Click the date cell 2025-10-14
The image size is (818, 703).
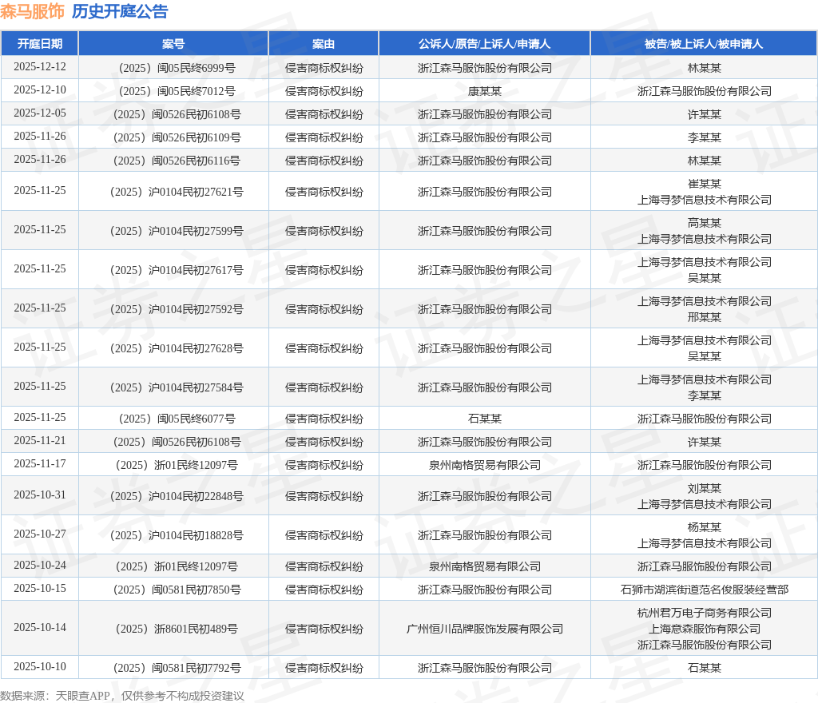(40, 627)
